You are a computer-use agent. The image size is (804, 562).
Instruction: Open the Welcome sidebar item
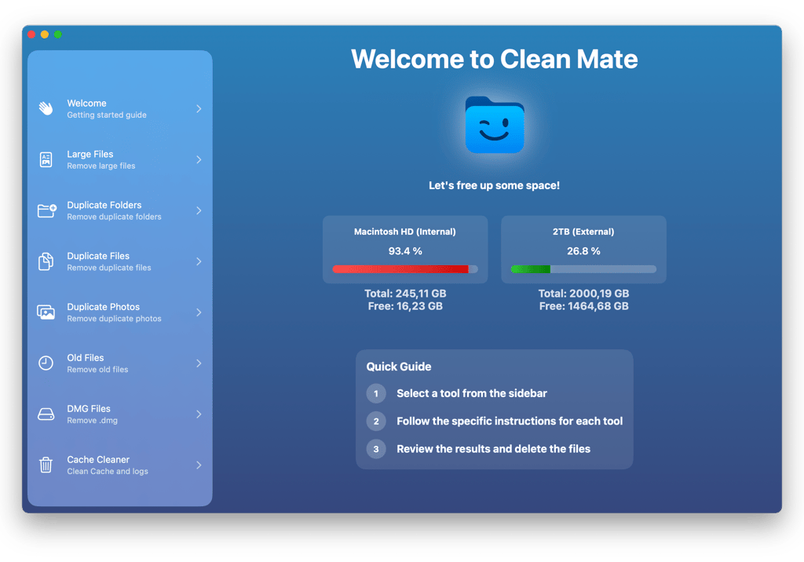[120, 108]
